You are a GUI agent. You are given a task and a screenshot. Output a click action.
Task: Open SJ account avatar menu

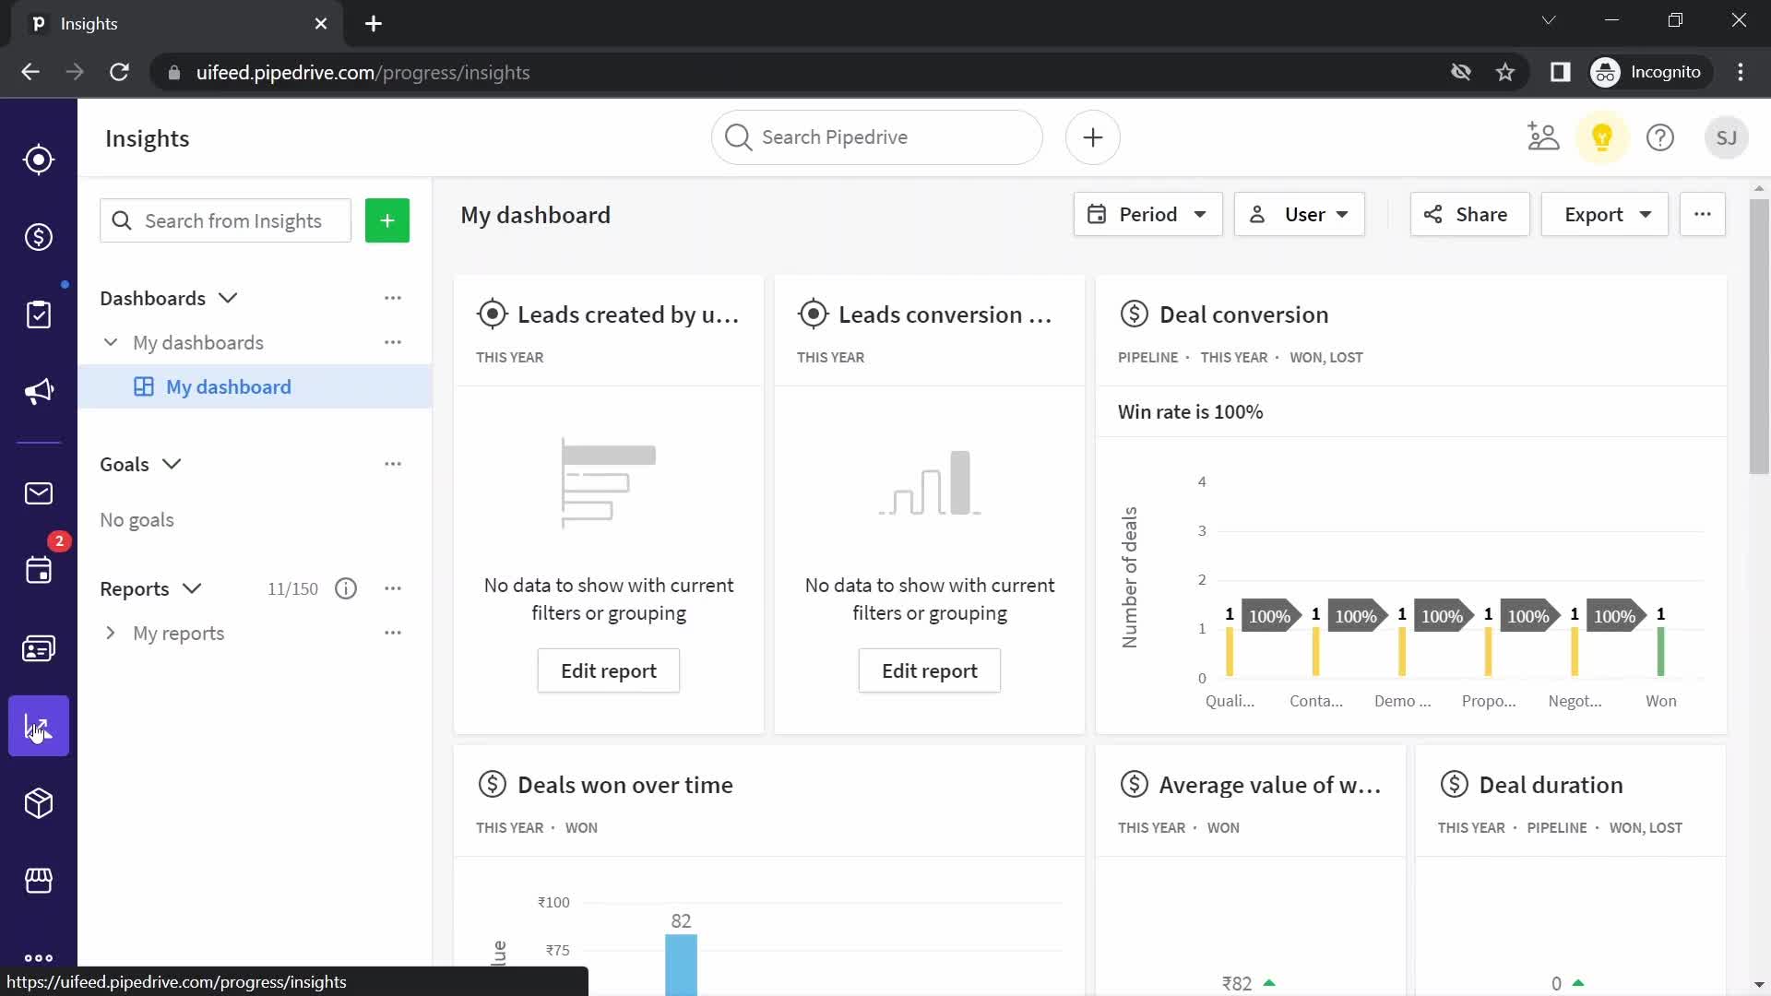tap(1727, 137)
